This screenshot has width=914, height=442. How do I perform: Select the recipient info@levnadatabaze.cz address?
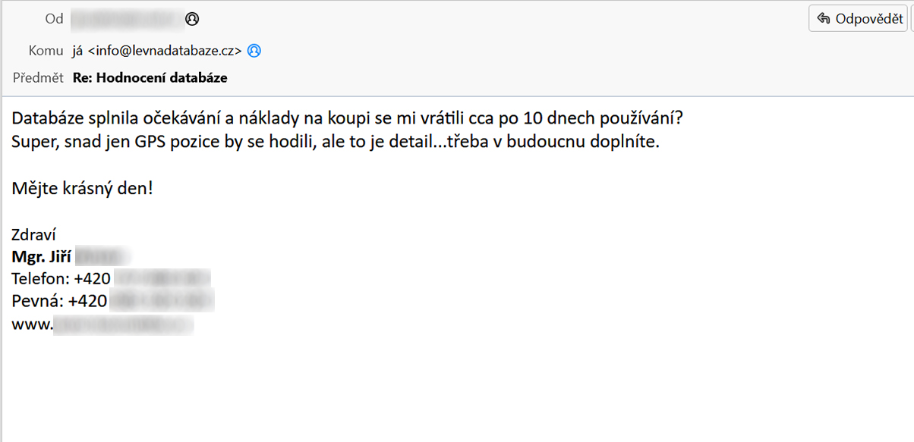[165, 51]
